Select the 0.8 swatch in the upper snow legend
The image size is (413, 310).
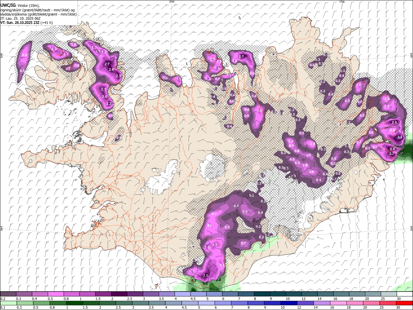[x=71, y=294]
